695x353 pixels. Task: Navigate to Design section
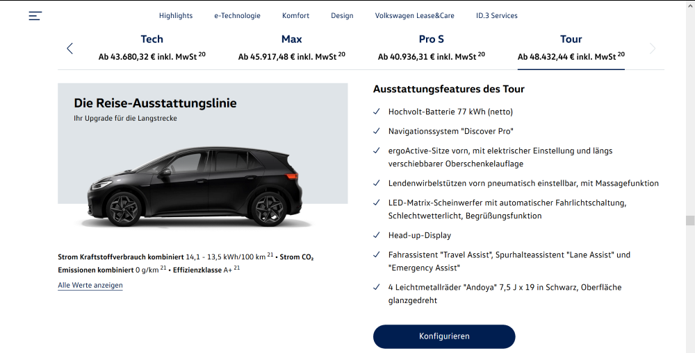[342, 15]
